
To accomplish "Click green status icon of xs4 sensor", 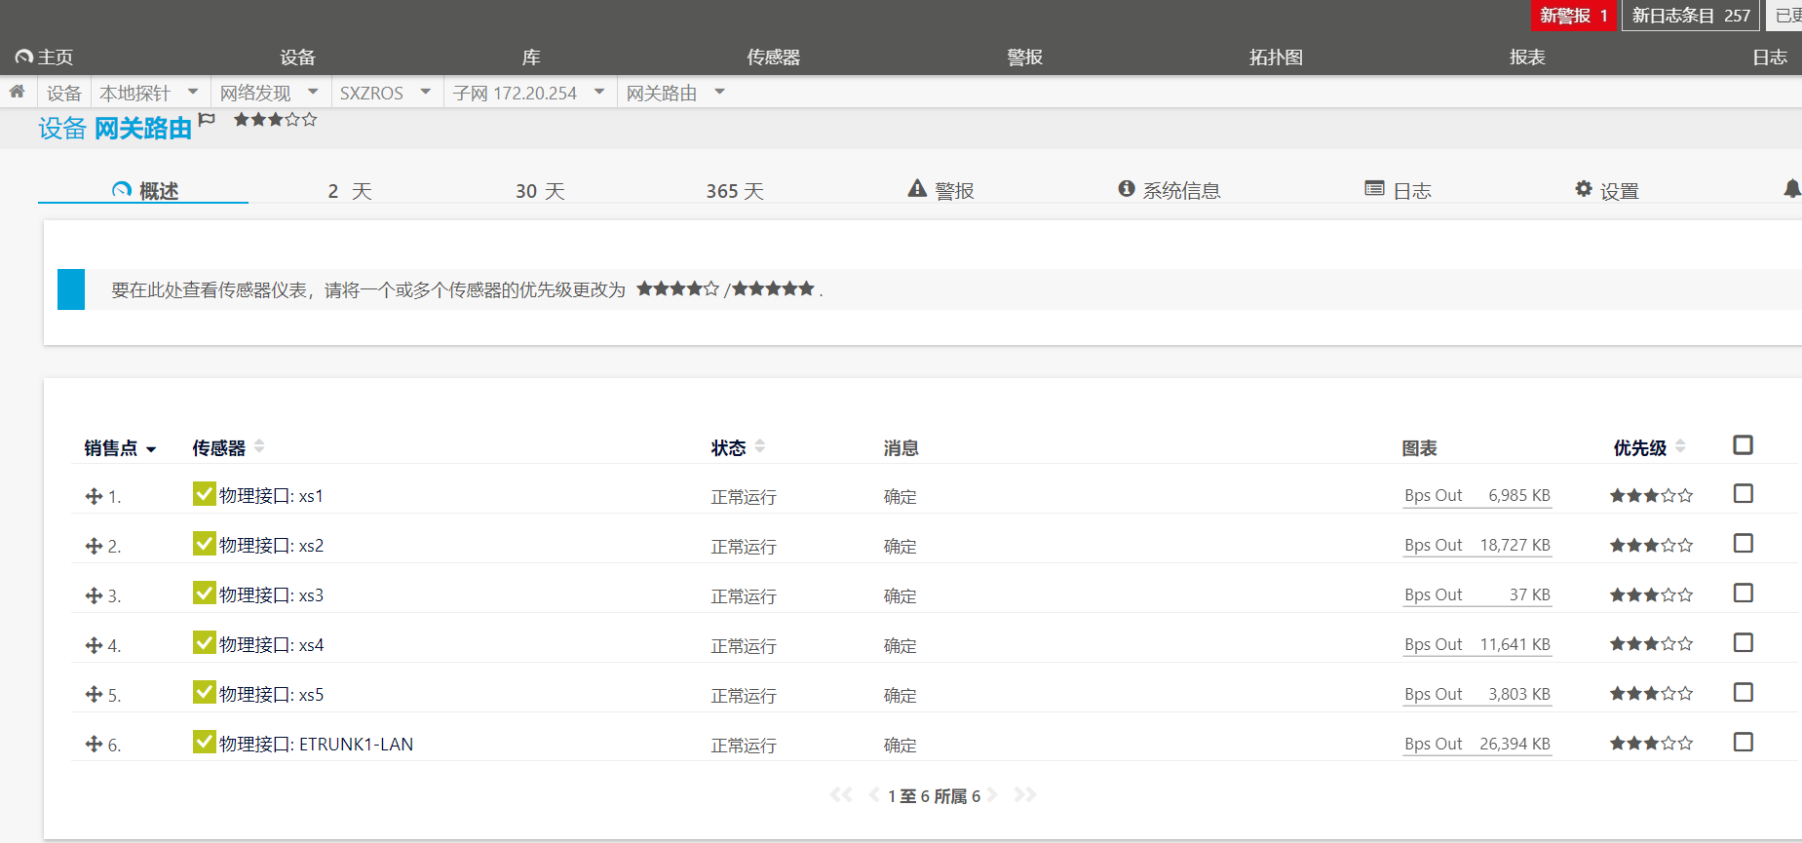I will [204, 643].
